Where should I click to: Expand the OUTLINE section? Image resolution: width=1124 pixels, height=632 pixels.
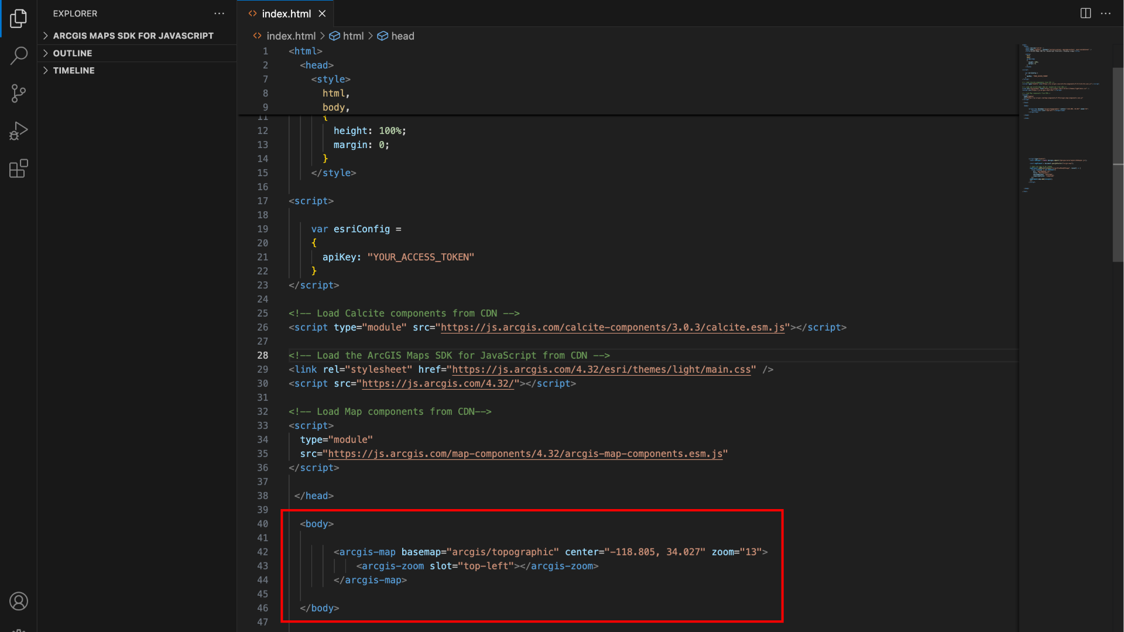[73, 53]
